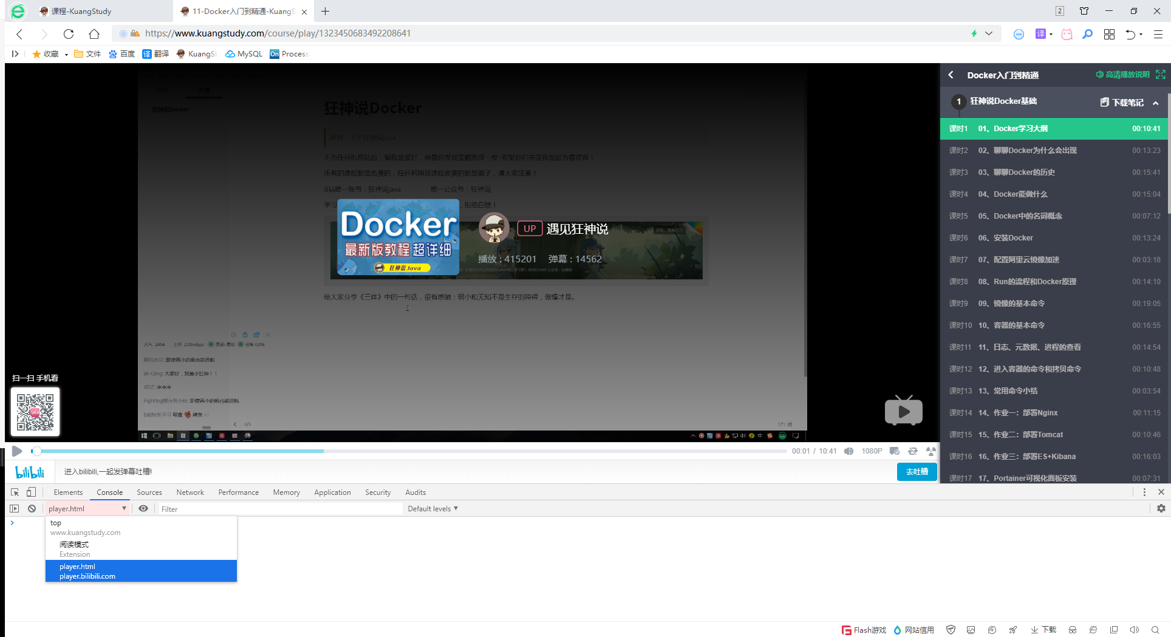Click the back arrow in course sidebar header
Screen dimensions: 1171x637
tap(951, 75)
